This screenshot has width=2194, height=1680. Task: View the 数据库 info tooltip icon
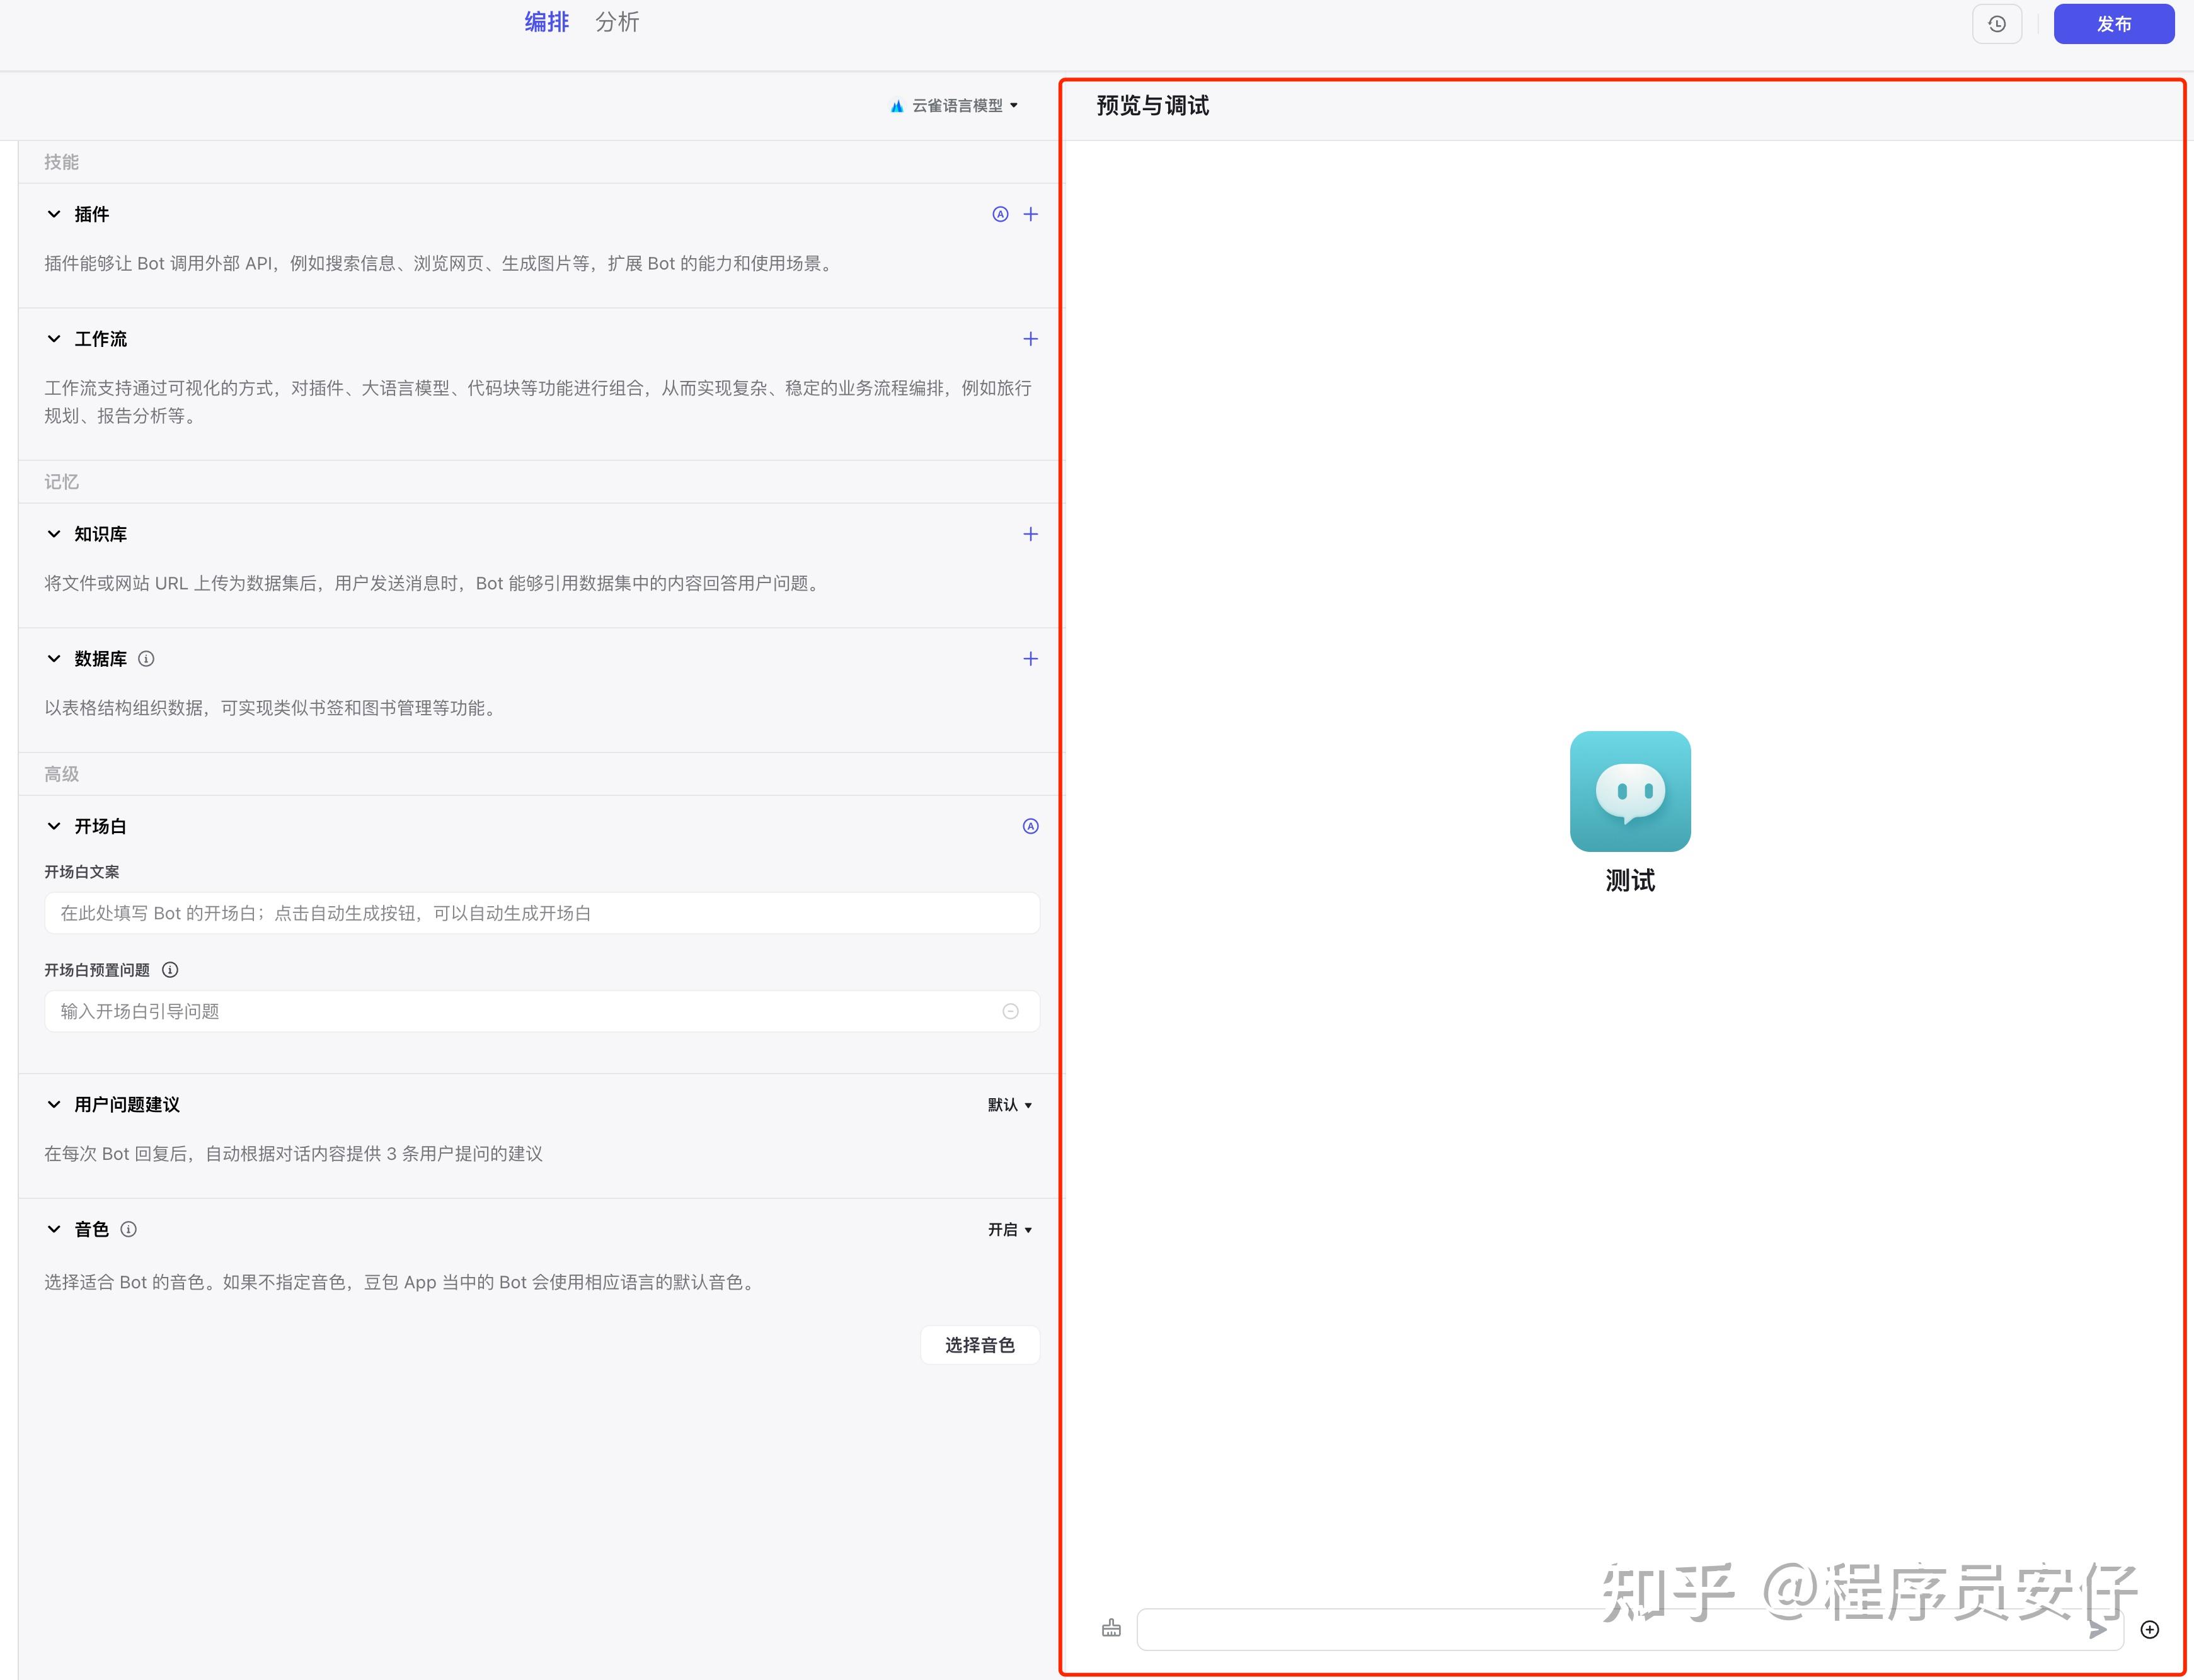point(146,658)
